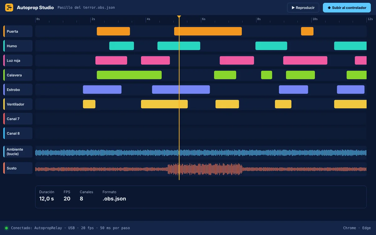Click Subir al controlador upload button
Image resolution: width=376 pixels, height=235 pixels.
(347, 8)
